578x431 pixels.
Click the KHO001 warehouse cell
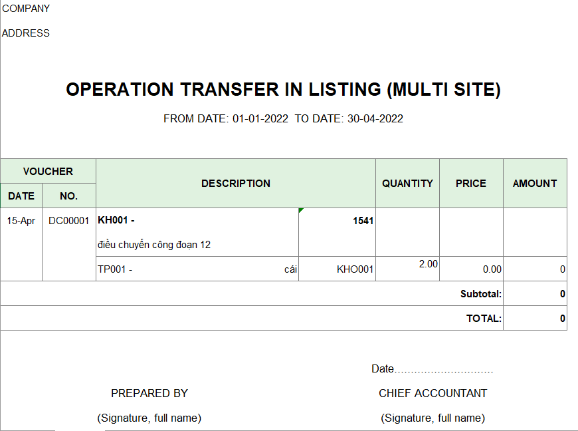(x=337, y=269)
